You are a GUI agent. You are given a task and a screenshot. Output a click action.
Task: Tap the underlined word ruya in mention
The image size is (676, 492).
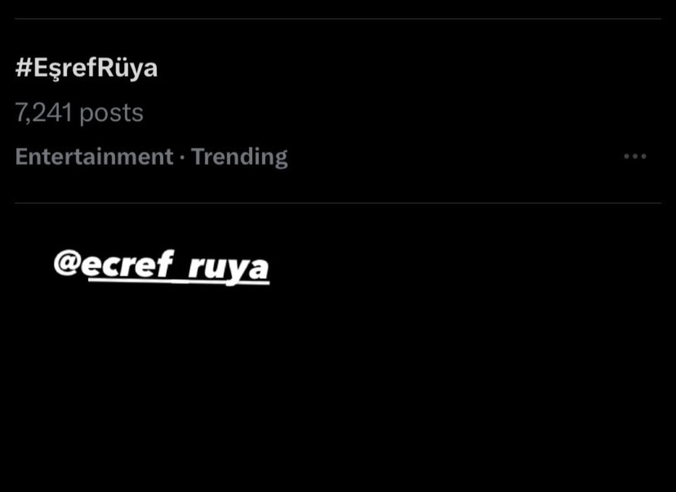point(228,268)
